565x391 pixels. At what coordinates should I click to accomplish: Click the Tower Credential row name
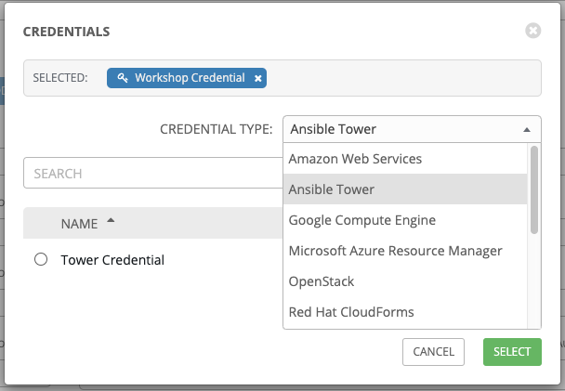(x=112, y=260)
